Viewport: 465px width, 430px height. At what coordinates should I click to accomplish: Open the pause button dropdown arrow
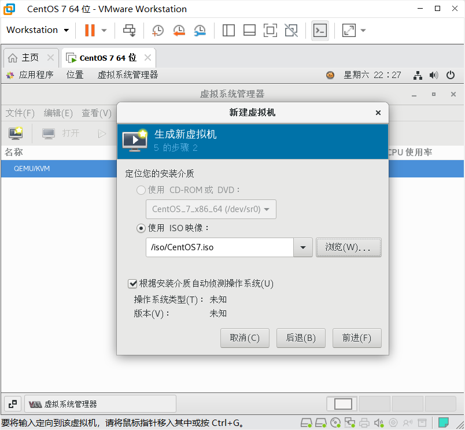click(x=104, y=30)
